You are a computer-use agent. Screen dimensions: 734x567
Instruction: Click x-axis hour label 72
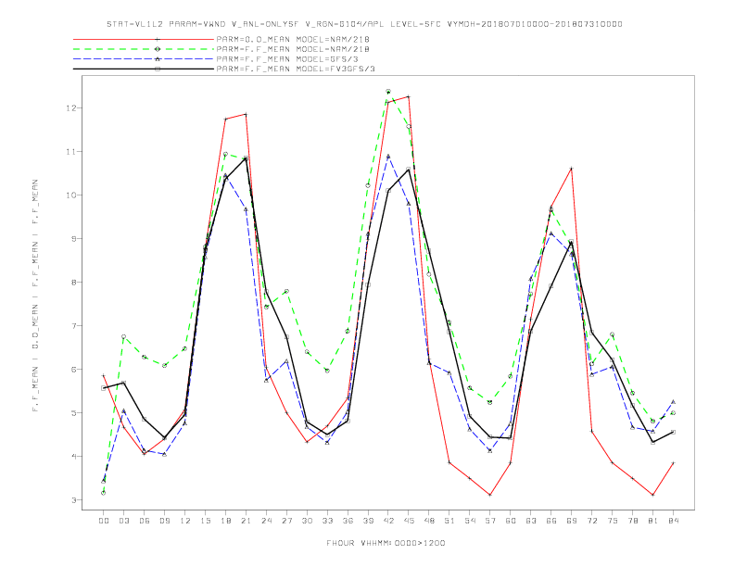(591, 521)
